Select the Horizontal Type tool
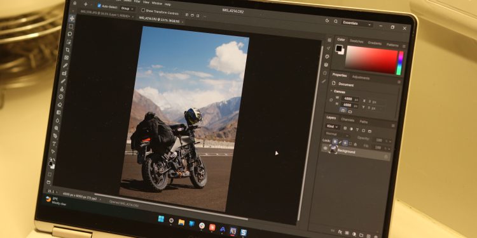 54,143
